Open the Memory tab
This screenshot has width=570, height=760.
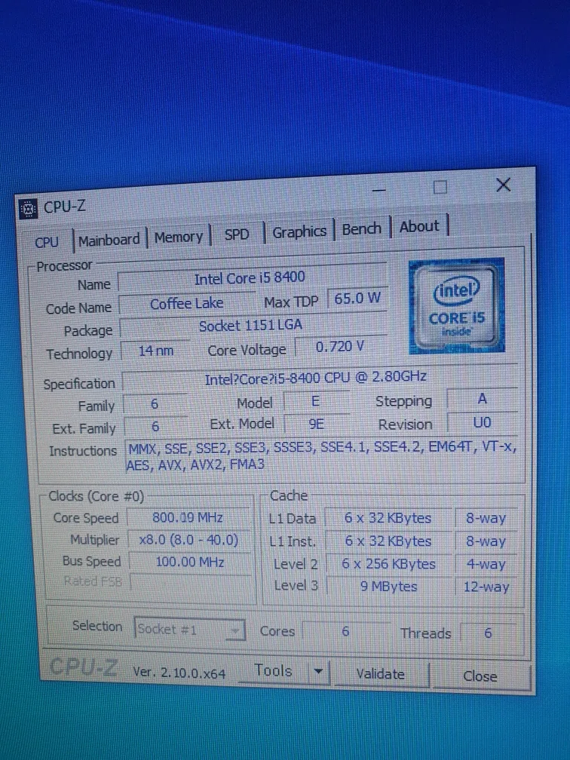pyautogui.click(x=179, y=237)
